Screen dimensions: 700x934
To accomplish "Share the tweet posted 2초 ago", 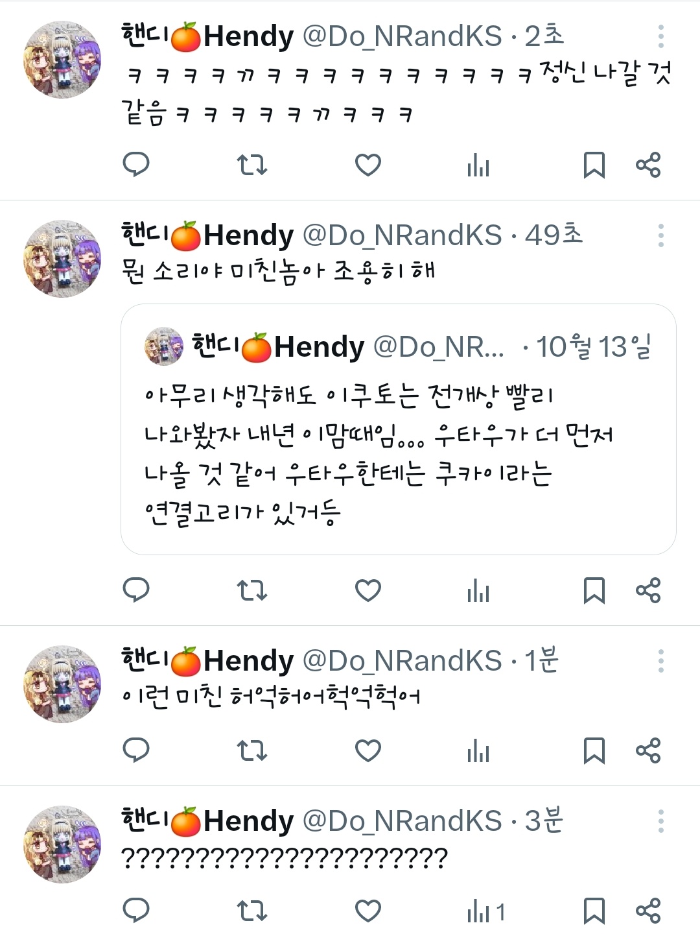I will pos(648,165).
